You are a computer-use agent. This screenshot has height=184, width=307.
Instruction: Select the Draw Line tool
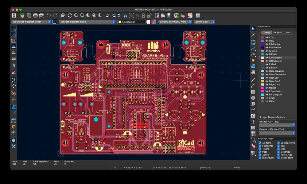coord(253,80)
